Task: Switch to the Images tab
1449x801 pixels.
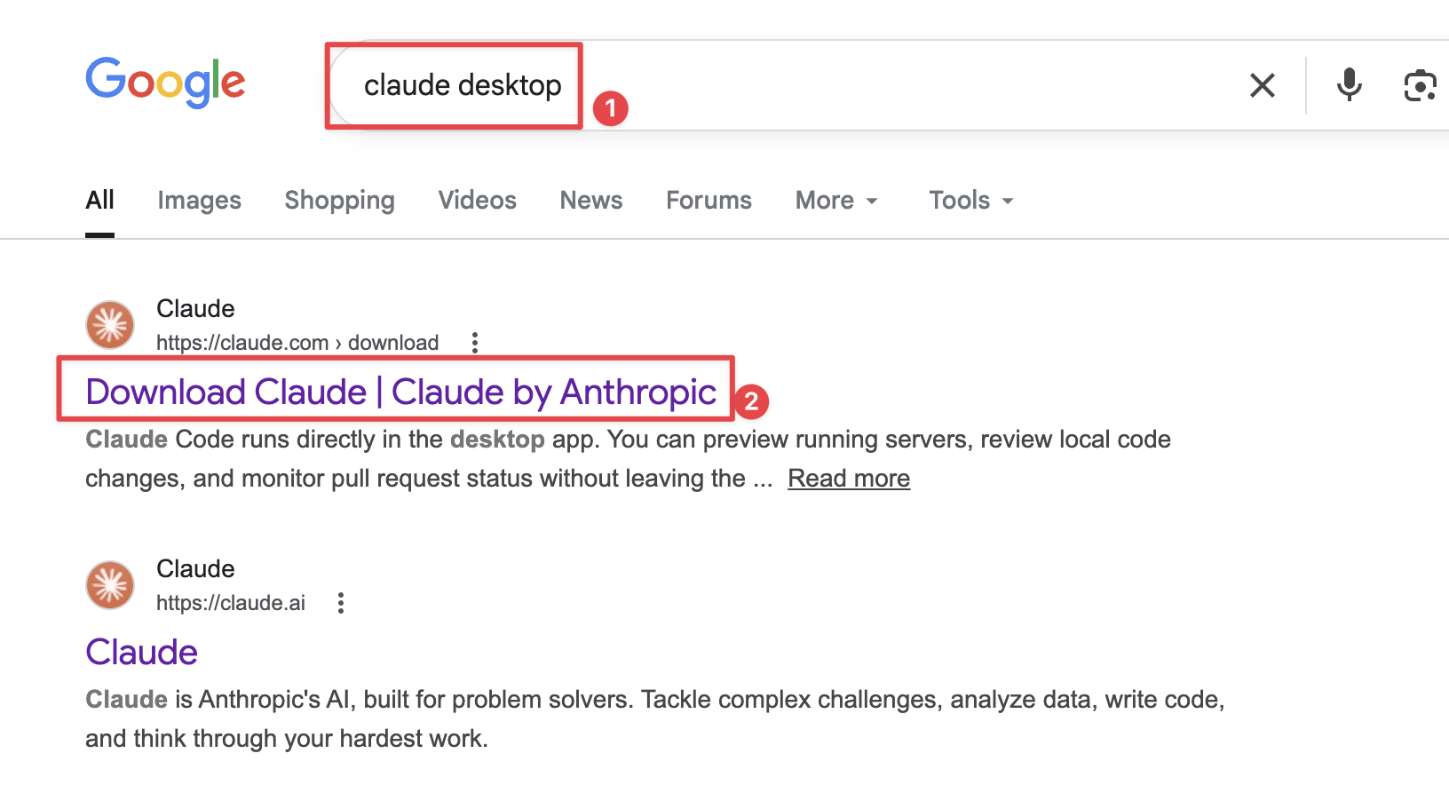Action: 199,200
